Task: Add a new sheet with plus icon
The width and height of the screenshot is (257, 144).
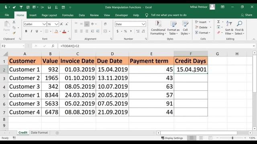Action: pos(57,133)
